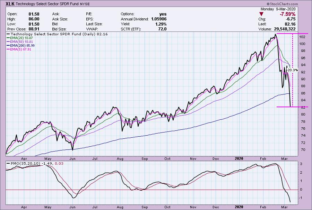Viewport: 312px width, 210px height.
Task: Click the 102 price axis label
Action: pos(303,37)
